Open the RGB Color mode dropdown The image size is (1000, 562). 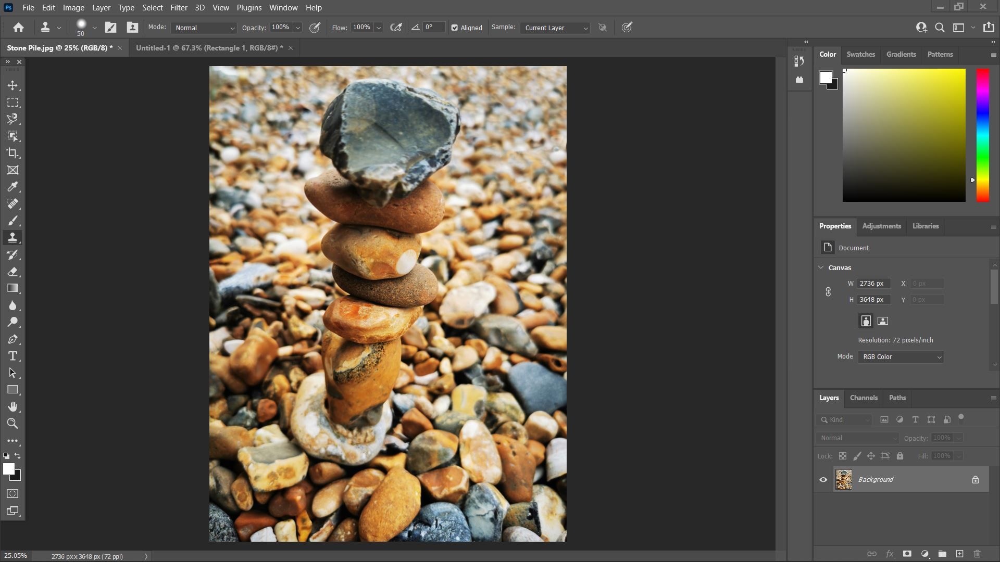coord(901,357)
